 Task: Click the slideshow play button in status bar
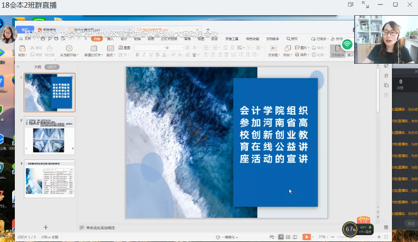(x=306, y=237)
